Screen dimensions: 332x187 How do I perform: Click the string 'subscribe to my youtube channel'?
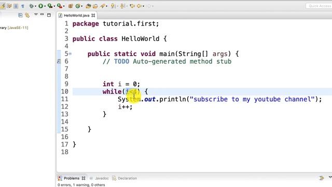(252, 99)
